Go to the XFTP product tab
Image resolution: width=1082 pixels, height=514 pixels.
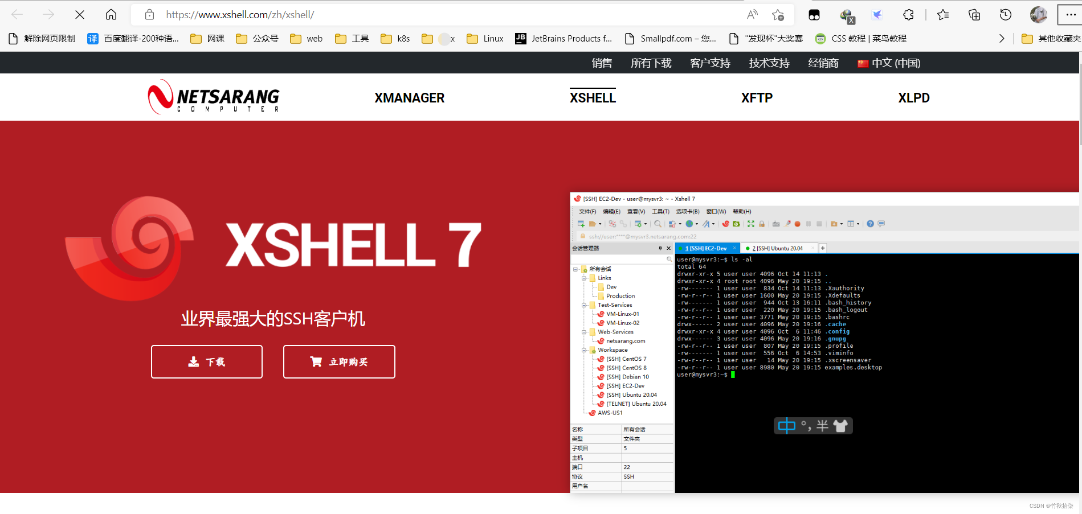(757, 98)
